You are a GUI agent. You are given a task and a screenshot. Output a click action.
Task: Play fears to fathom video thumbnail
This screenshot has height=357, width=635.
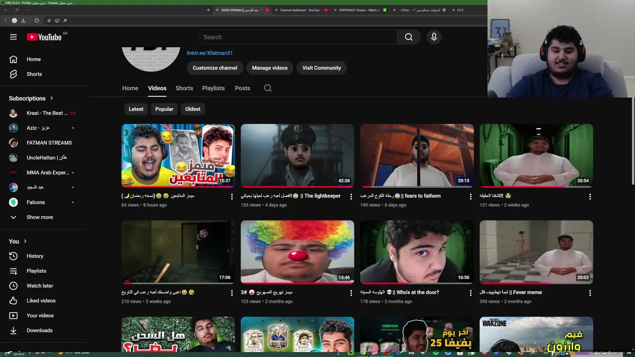pyautogui.click(x=417, y=156)
